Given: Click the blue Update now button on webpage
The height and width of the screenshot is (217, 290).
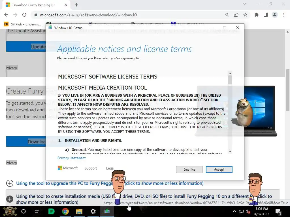Looking at the screenshot, I should pyautogui.click(x=26, y=47).
